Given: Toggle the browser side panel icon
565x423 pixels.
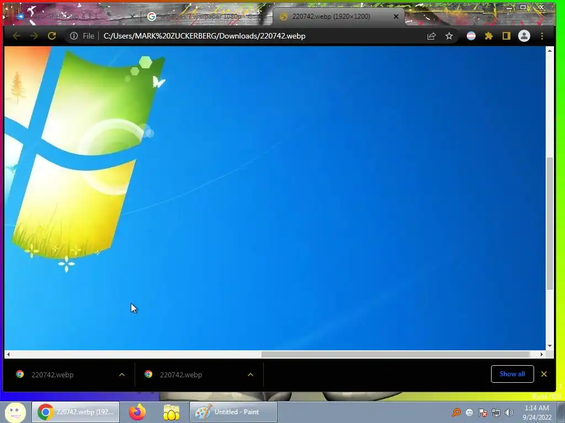Looking at the screenshot, I should (507, 36).
